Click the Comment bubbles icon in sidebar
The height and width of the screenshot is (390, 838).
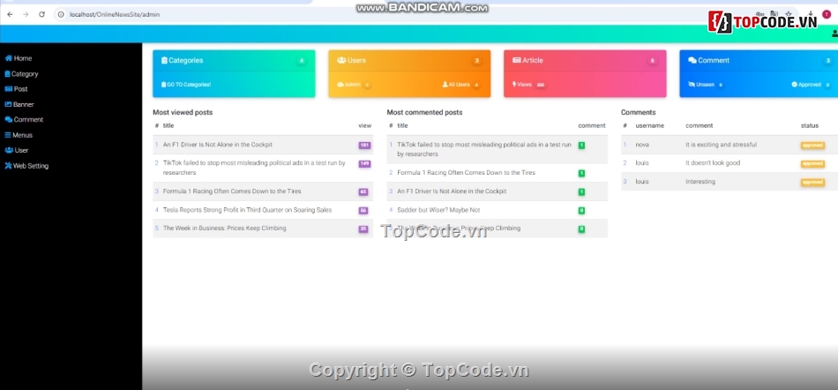pos(9,120)
